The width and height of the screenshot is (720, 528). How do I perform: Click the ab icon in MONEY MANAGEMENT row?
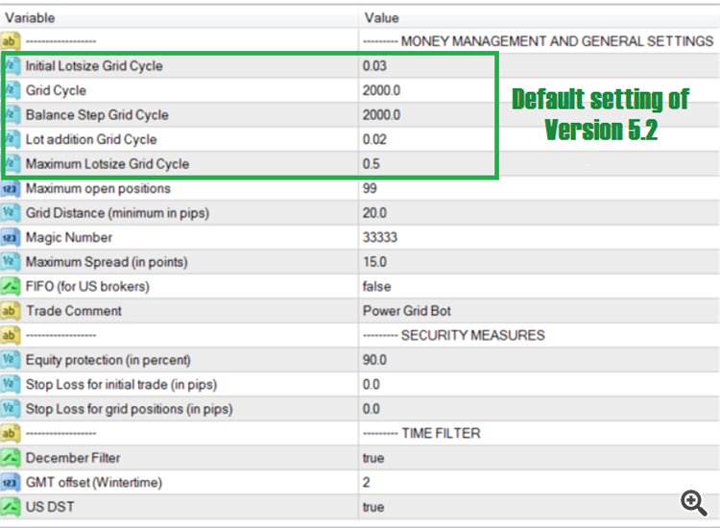coord(11,41)
